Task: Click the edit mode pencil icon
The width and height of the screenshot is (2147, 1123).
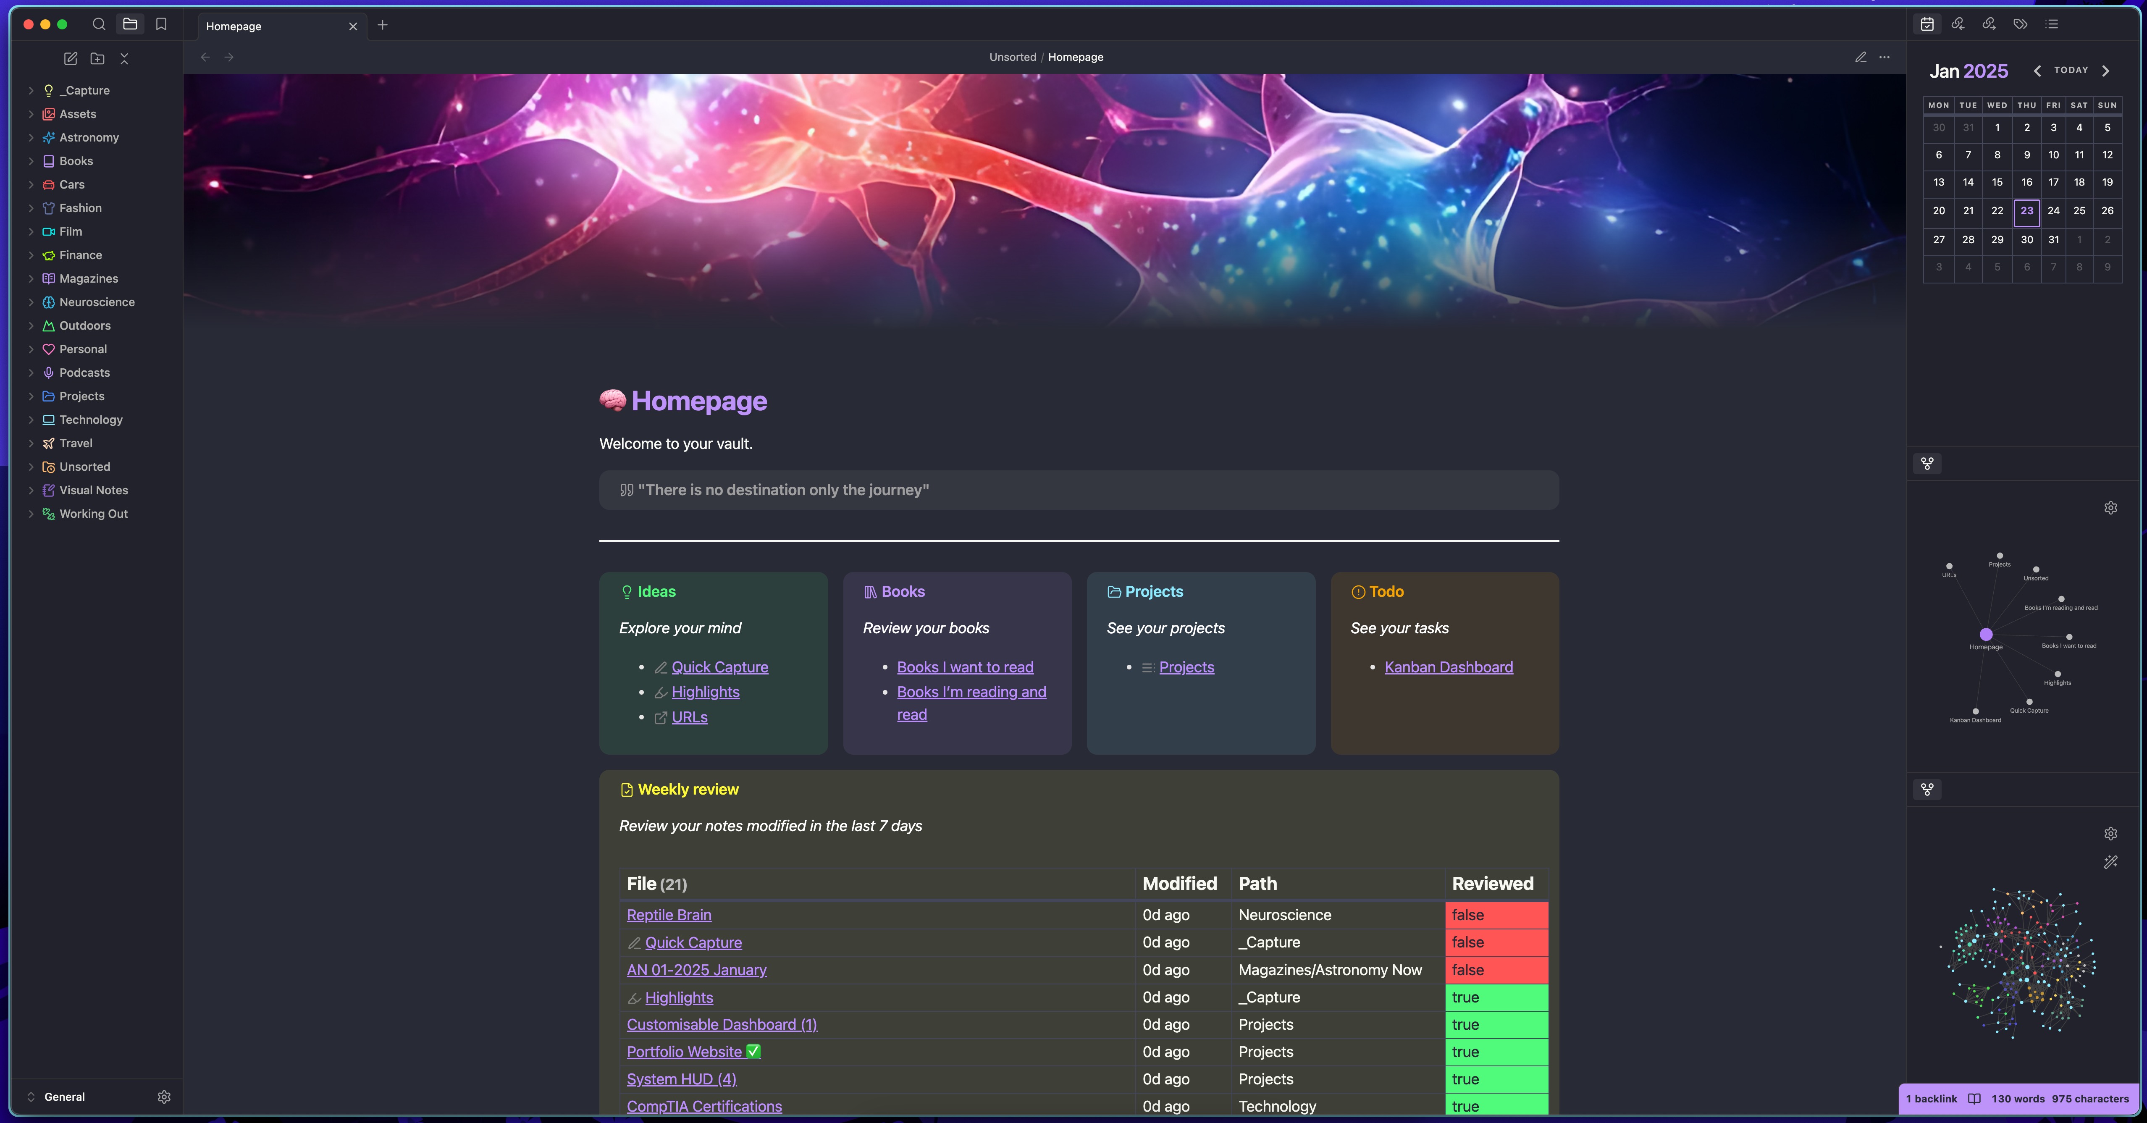Action: click(x=1860, y=57)
